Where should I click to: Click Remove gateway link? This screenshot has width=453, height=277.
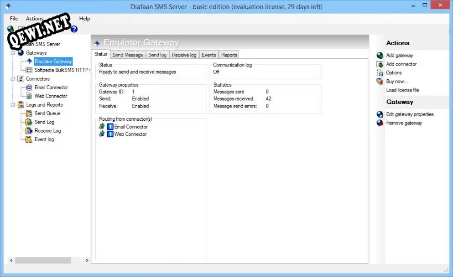pyautogui.click(x=404, y=123)
